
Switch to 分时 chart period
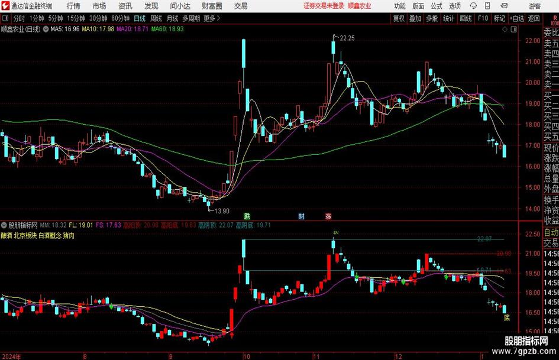[x=20, y=18]
